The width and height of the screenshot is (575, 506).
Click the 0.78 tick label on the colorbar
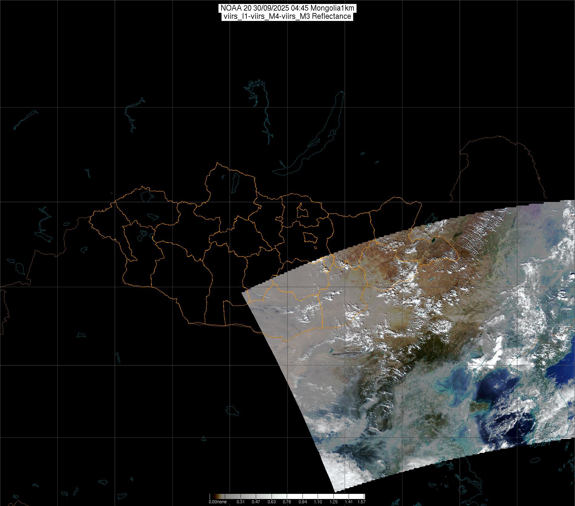(x=287, y=502)
